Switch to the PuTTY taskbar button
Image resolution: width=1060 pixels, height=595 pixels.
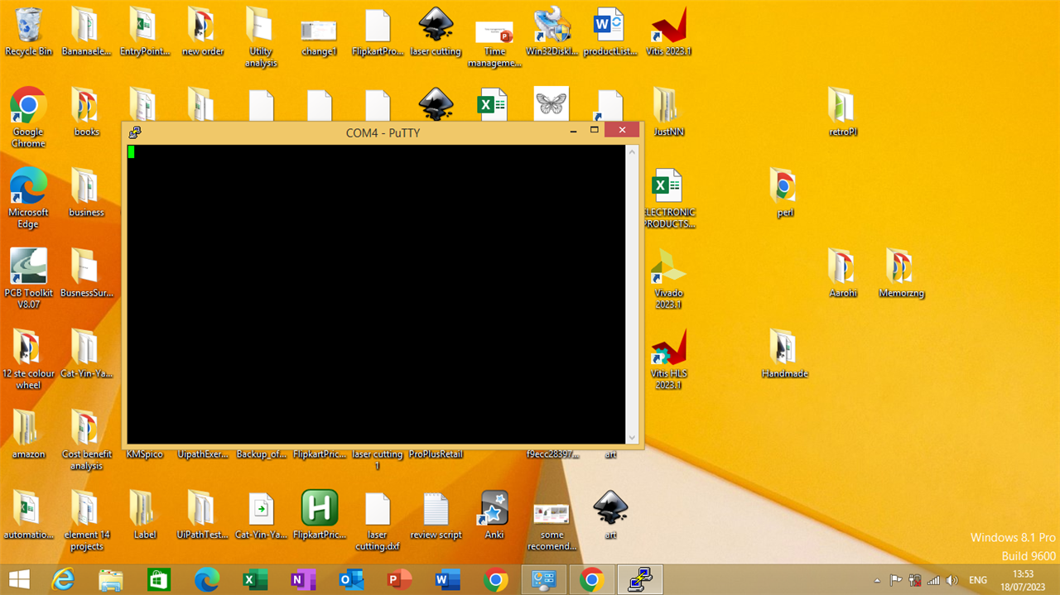pyautogui.click(x=639, y=580)
